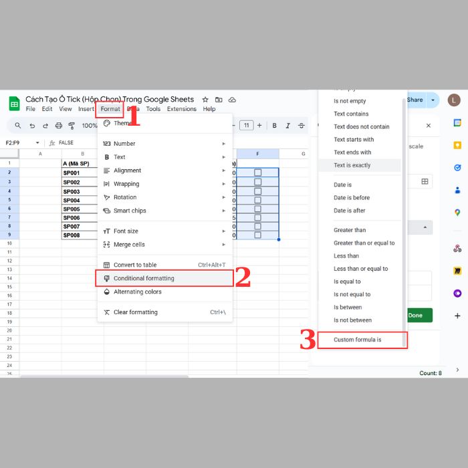Close the conditional format sidebar
Image resolution: width=468 pixels, height=468 pixels.
click(x=429, y=126)
